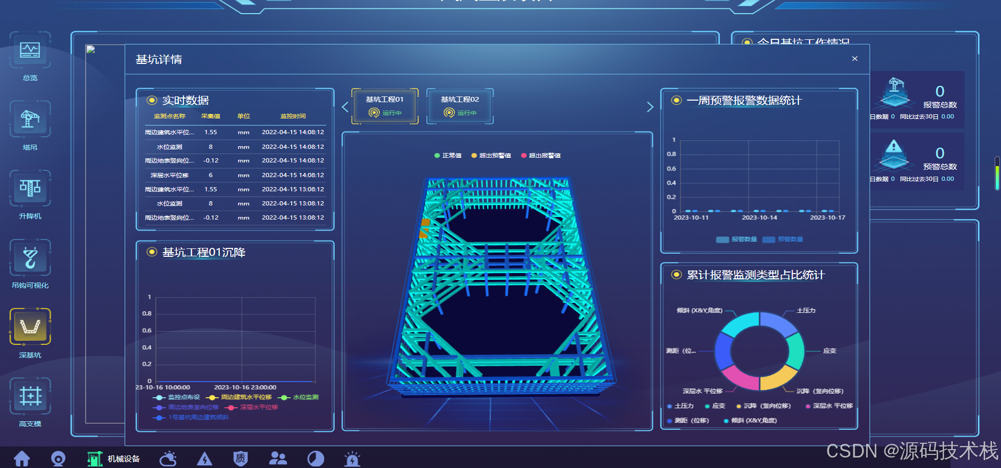Image resolution: width=1001 pixels, height=468 pixels.
Task: Open the quality shield 质 icon
Action: (x=240, y=459)
